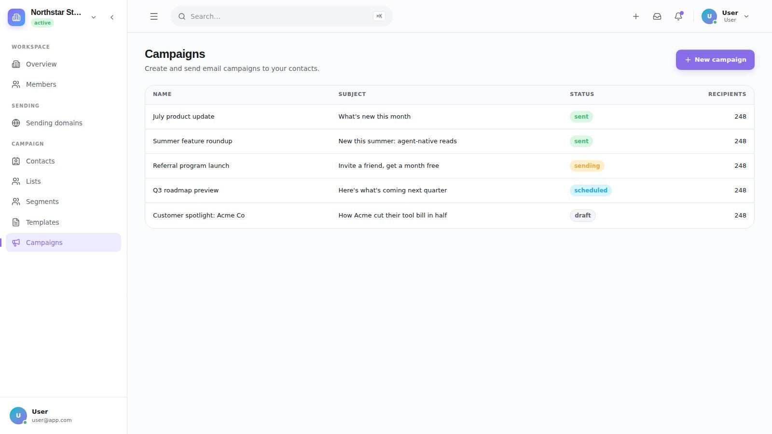Open the inbox tray icon

(657, 16)
